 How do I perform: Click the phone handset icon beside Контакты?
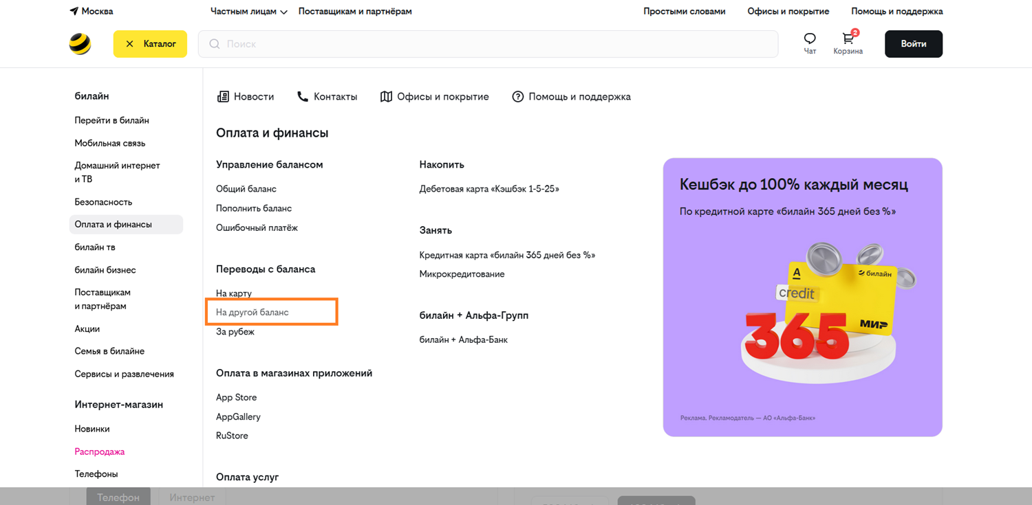point(303,97)
